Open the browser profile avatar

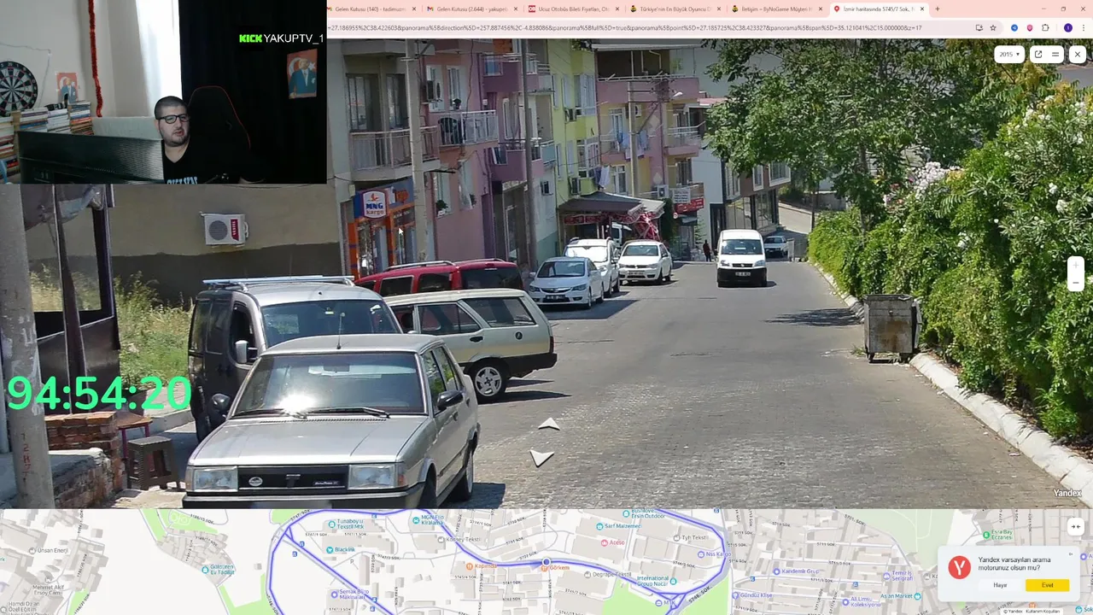pyautogui.click(x=1068, y=27)
